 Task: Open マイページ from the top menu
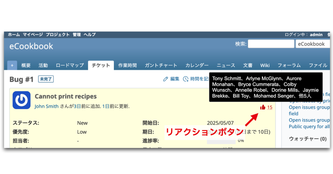coord(33,35)
